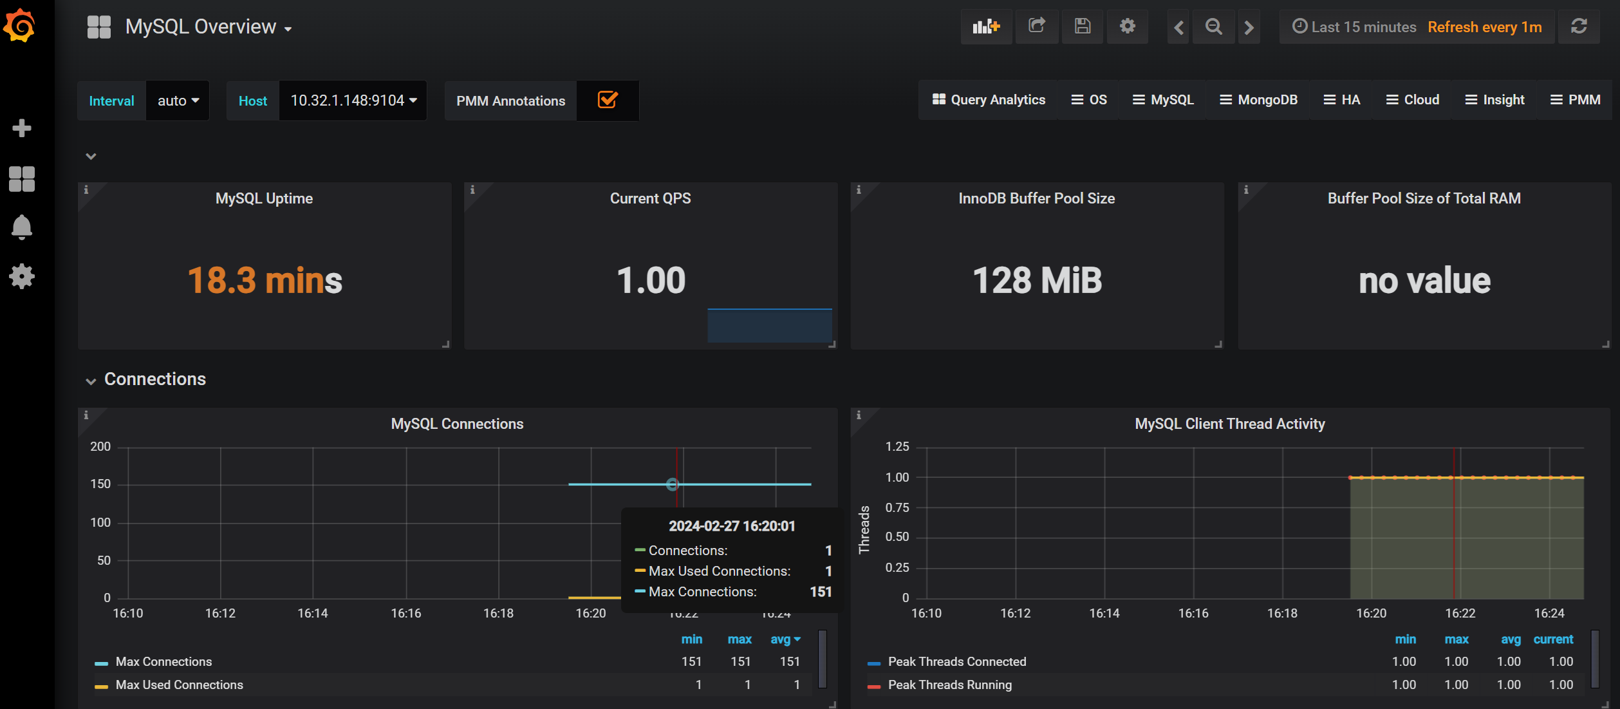Zoom out the time range
The image size is (1620, 709).
click(x=1213, y=27)
